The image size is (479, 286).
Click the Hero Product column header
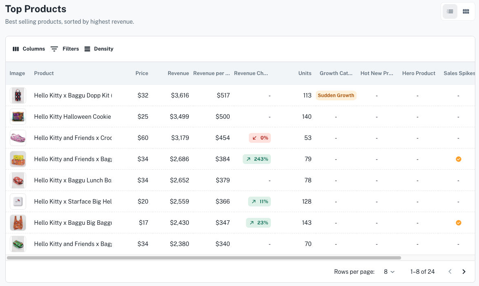click(419, 73)
